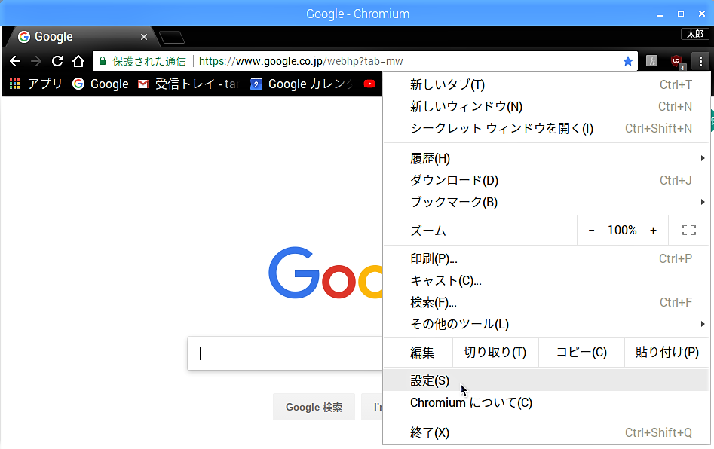Maximize the Chromium window
The width and height of the screenshot is (714, 449).
tap(681, 14)
